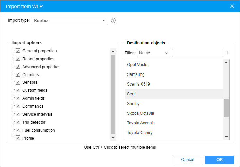This screenshot has width=240, height=167.
Task: Click the Cancel button
Action: (188, 160)
